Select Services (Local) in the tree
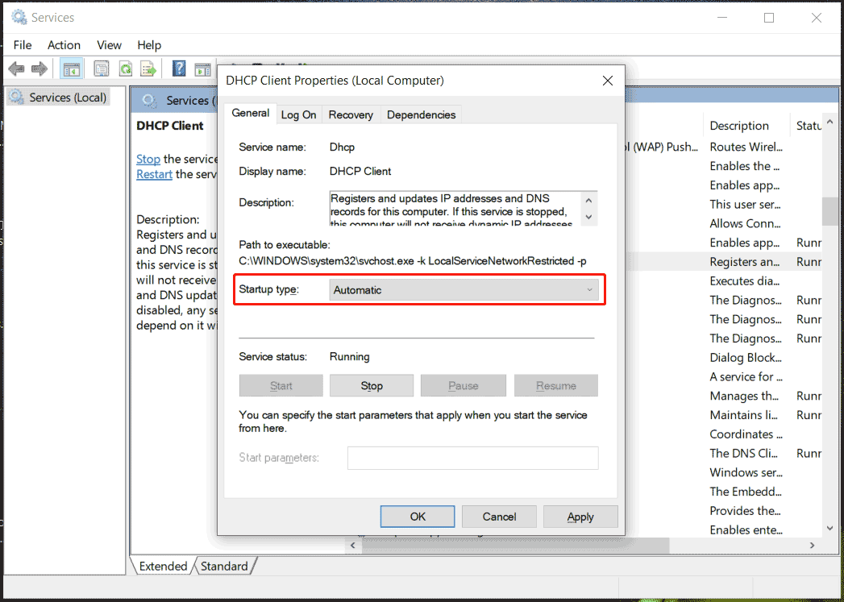The image size is (844, 602). tap(68, 98)
